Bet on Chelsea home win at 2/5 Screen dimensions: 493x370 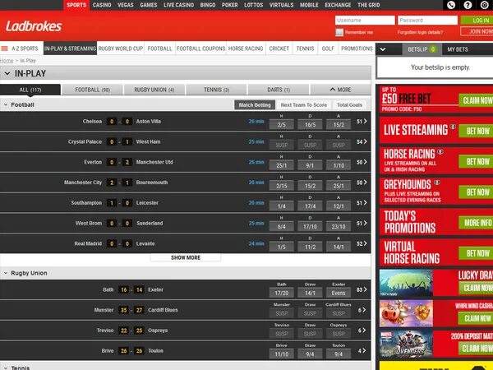(281, 125)
